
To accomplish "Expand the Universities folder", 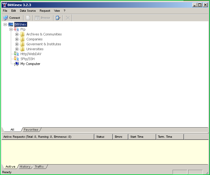I will (17, 49).
